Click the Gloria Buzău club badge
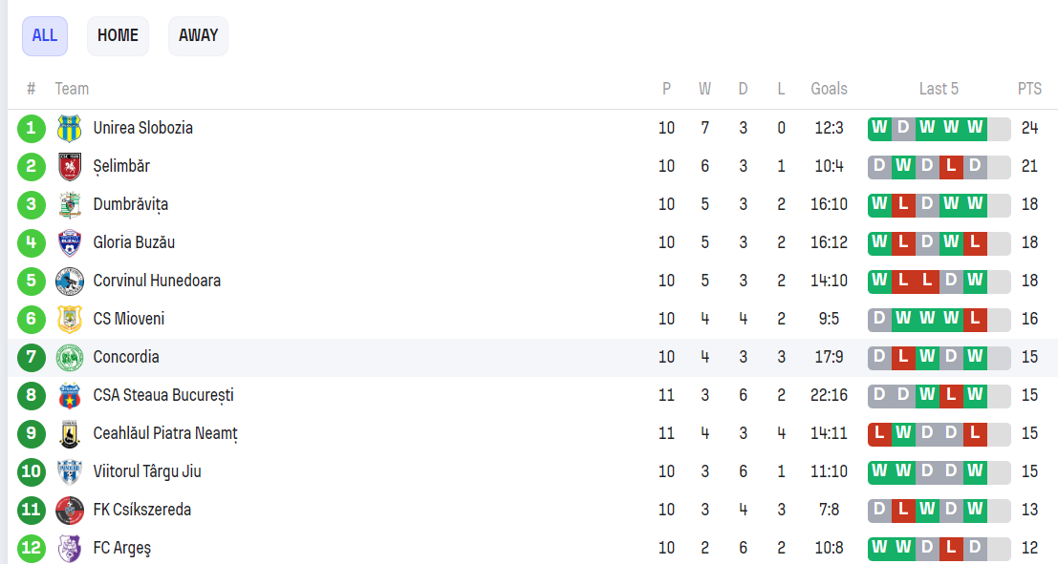The image size is (1058, 564). point(70,242)
